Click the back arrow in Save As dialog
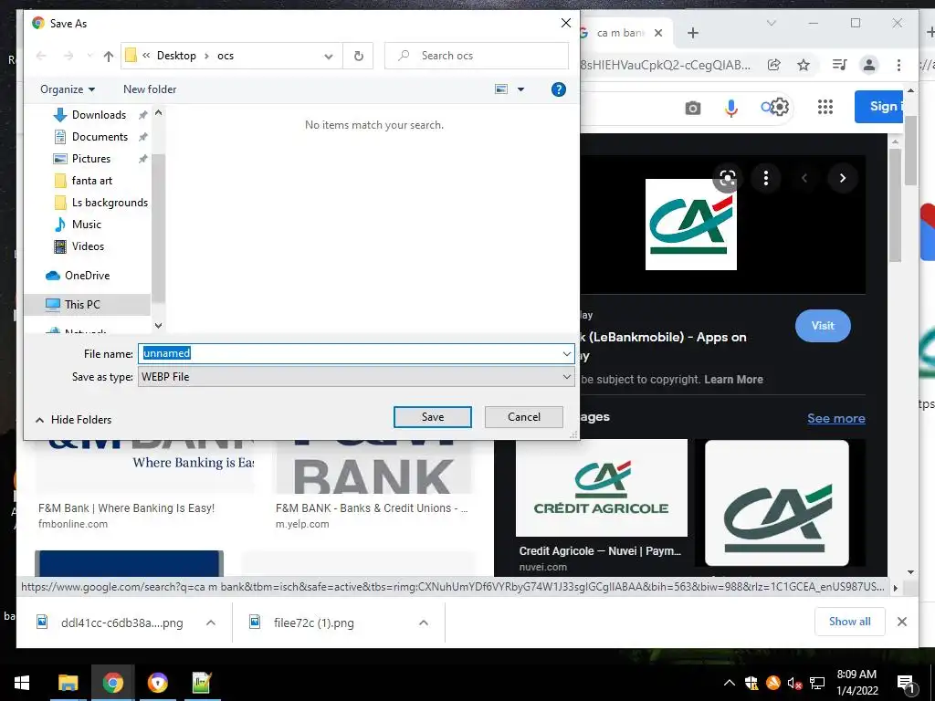The width and height of the screenshot is (935, 701). 41,56
